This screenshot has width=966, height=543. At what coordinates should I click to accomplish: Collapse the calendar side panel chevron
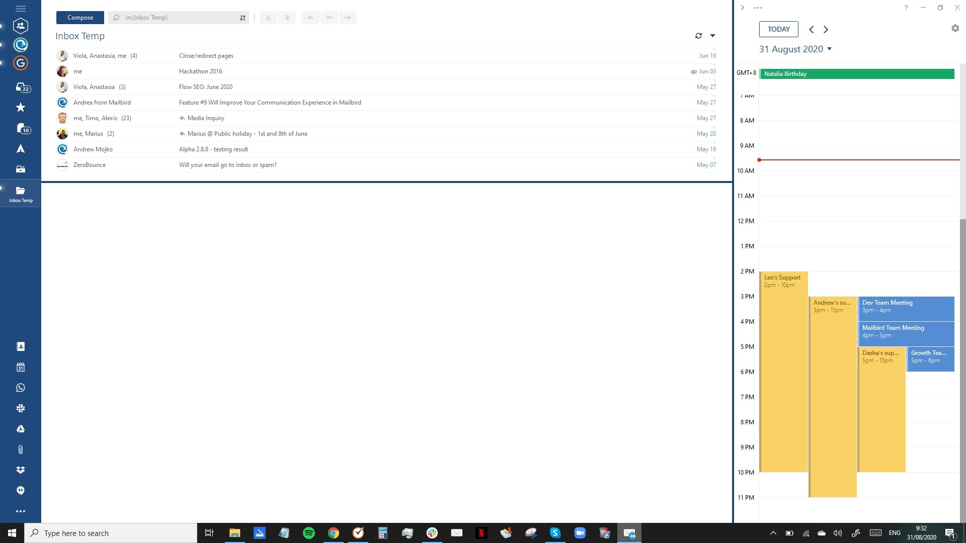[x=742, y=8]
